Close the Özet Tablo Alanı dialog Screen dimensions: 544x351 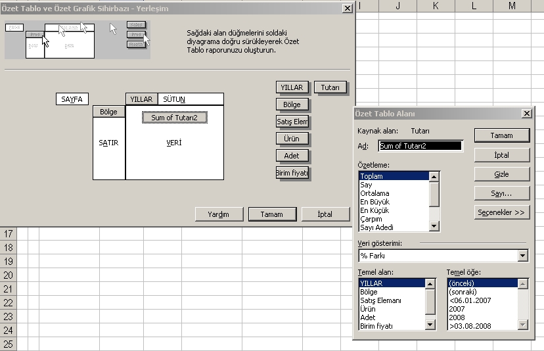526,114
